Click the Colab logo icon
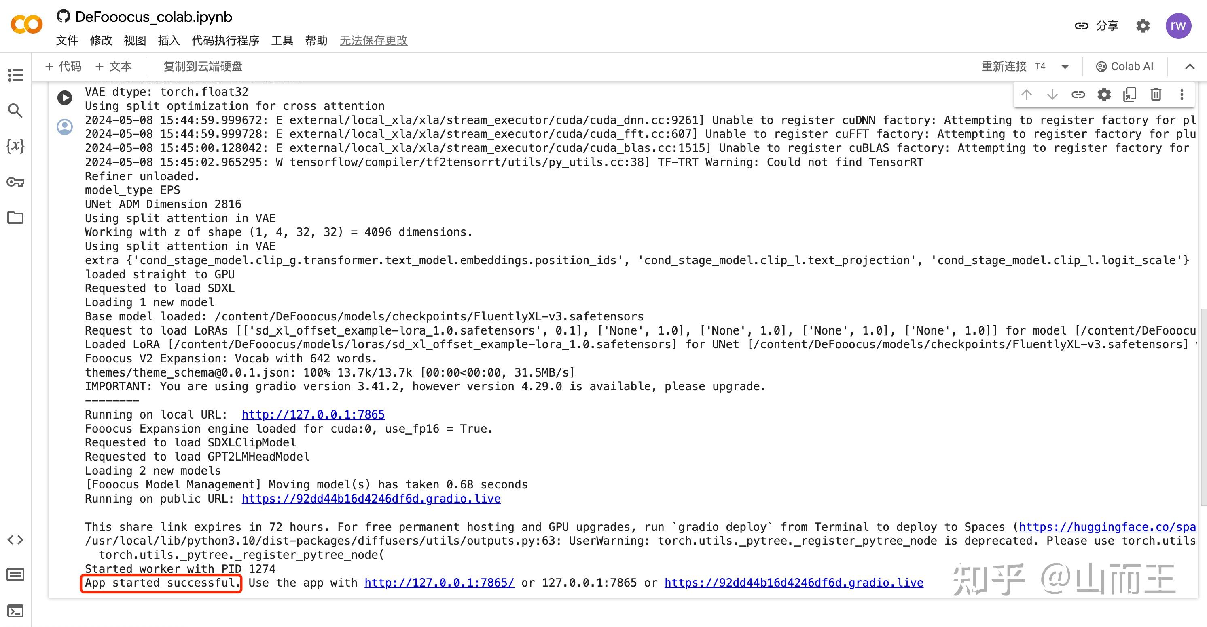 pyautogui.click(x=27, y=24)
